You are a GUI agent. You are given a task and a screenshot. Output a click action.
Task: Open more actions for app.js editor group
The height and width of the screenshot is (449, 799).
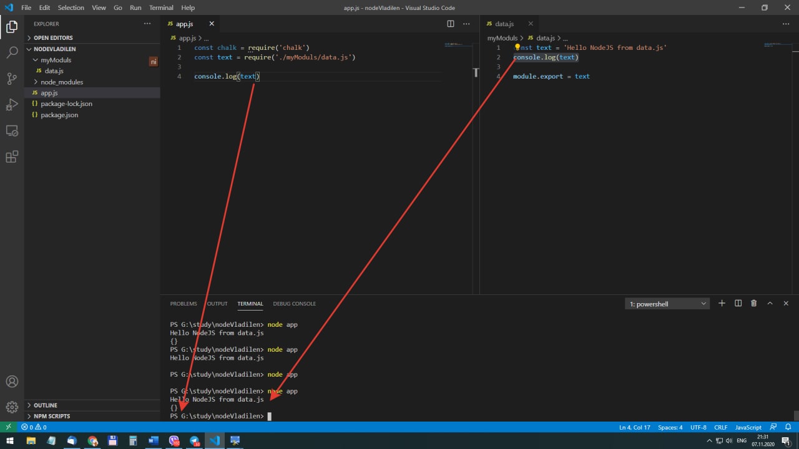pyautogui.click(x=466, y=24)
